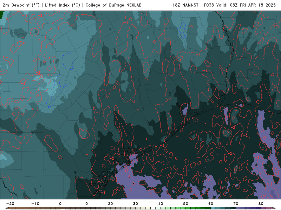The image size is (281, 210).
Task: Click the -10 label on the color scale
Action: pos(35,204)
